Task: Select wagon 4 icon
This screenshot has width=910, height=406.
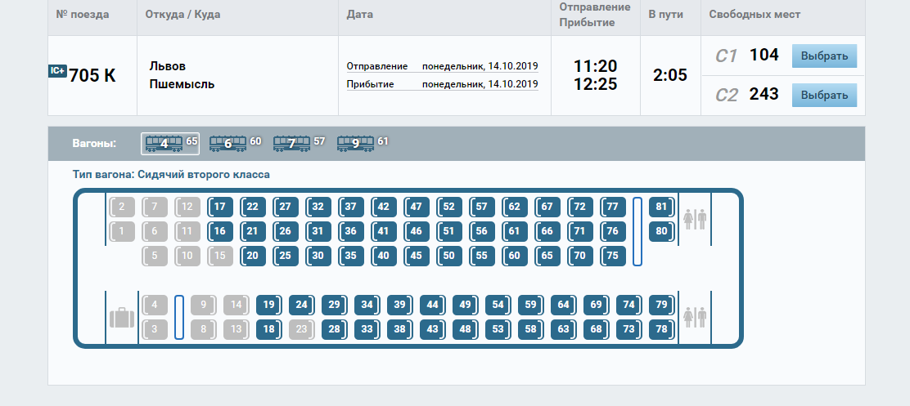Action: (169, 143)
